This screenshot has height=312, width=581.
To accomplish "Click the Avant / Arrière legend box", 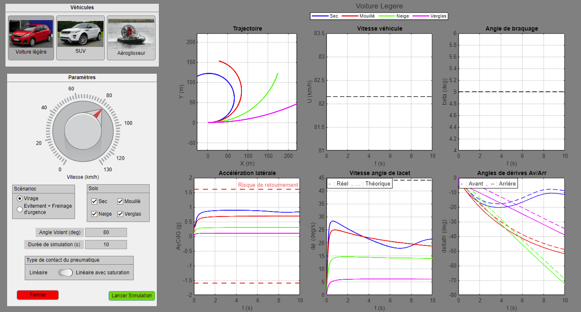I will coord(488,183).
